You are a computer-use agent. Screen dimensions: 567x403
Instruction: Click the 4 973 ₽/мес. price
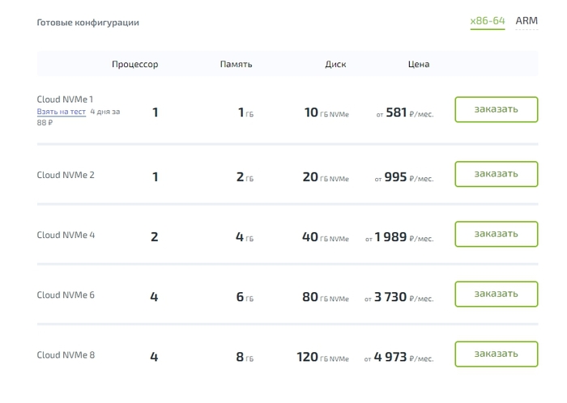399,357
